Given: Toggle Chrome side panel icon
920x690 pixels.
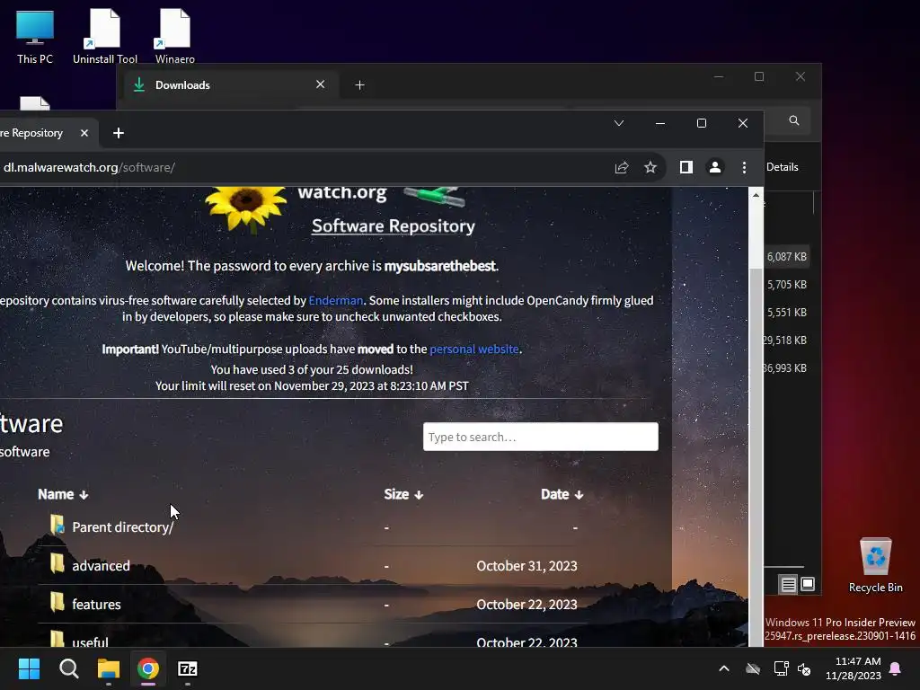Looking at the screenshot, I should coord(686,167).
